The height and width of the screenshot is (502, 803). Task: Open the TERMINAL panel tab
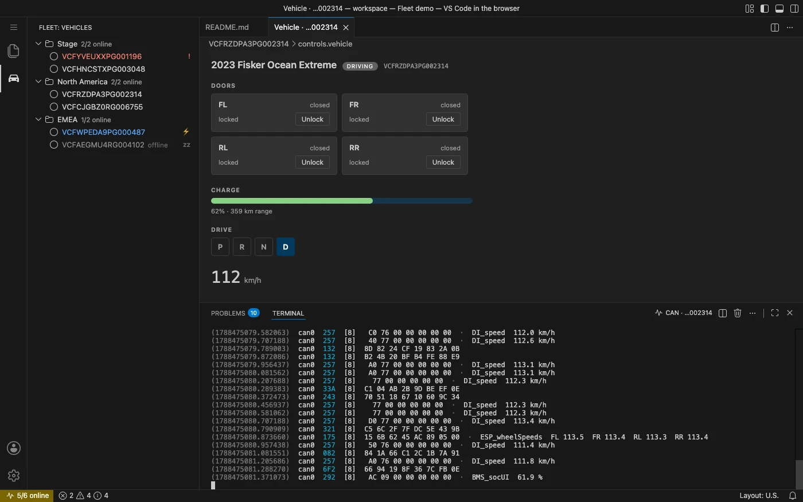click(288, 313)
